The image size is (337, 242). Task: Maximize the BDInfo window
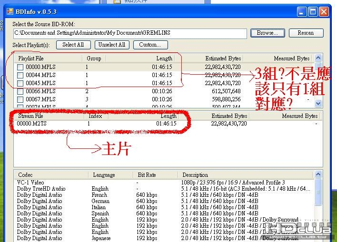pos(313,11)
